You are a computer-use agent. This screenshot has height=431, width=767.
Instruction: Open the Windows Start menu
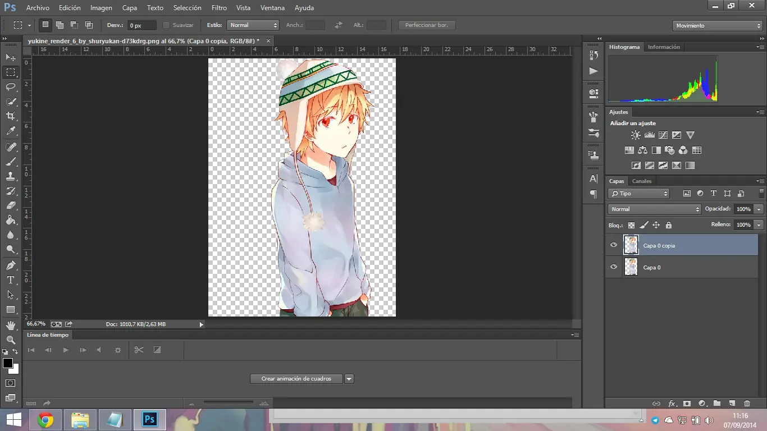click(13, 420)
